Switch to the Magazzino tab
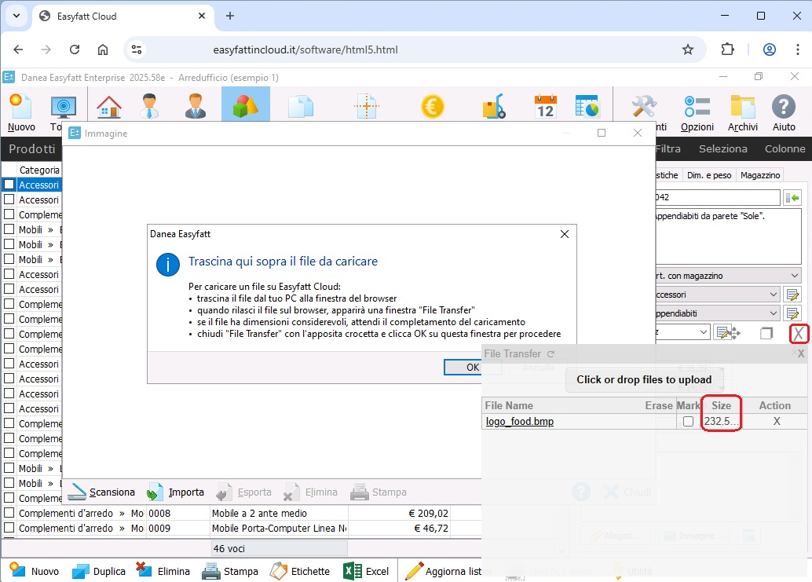Viewport: 812px width, 582px height. coord(759,175)
